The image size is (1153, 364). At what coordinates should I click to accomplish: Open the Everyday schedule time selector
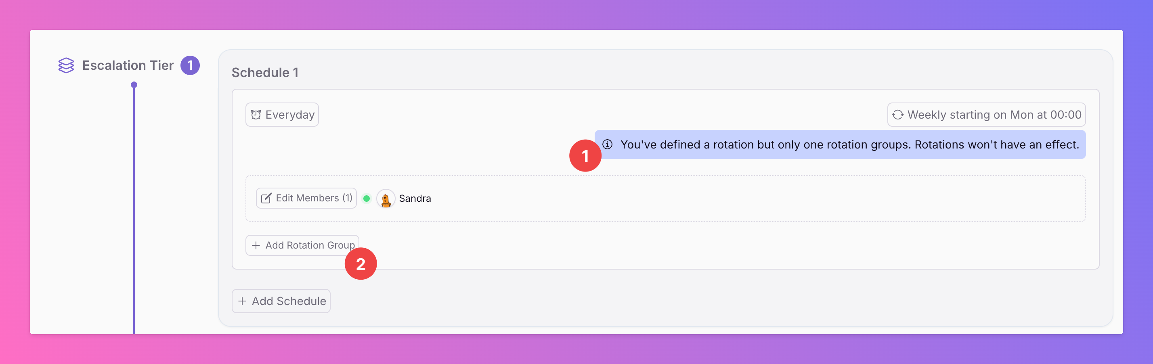click(x=282, y=115)
